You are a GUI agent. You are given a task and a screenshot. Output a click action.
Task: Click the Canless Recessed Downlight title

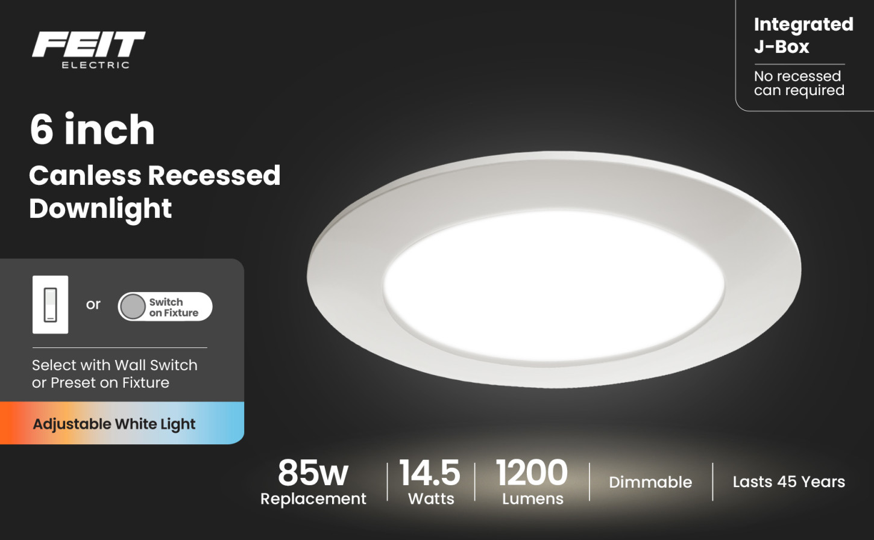pyautogui.click(x=154, y=192)
